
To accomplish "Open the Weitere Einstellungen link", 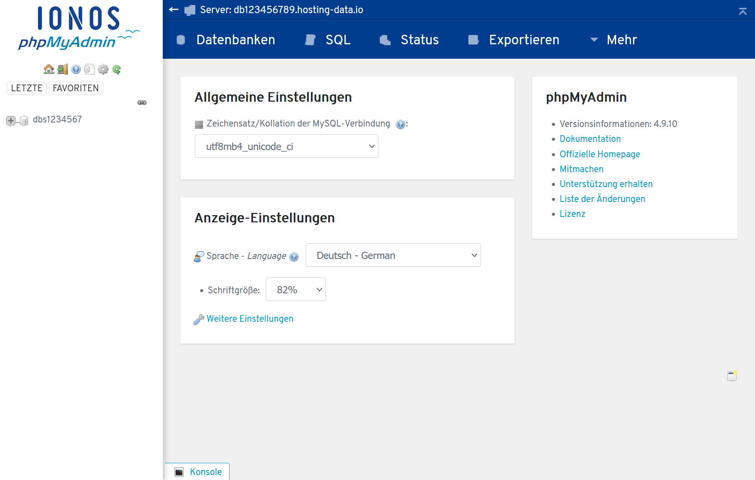I will pyautogui.click(x=250, y=319).
